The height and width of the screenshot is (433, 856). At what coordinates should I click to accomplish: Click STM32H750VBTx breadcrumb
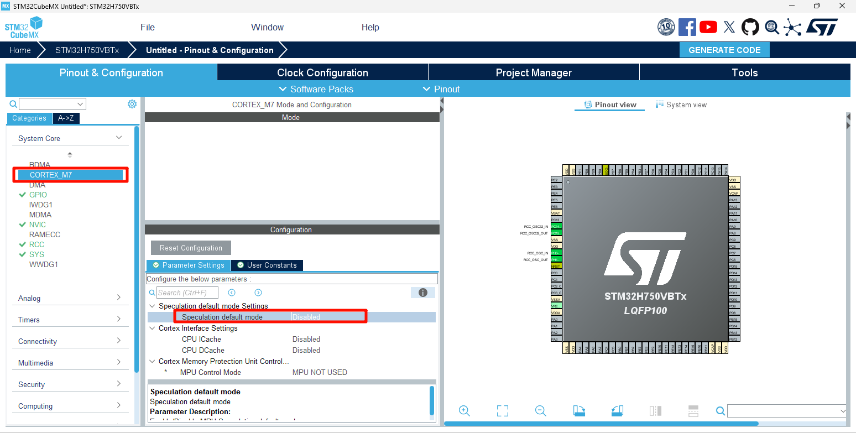point(87,50)
